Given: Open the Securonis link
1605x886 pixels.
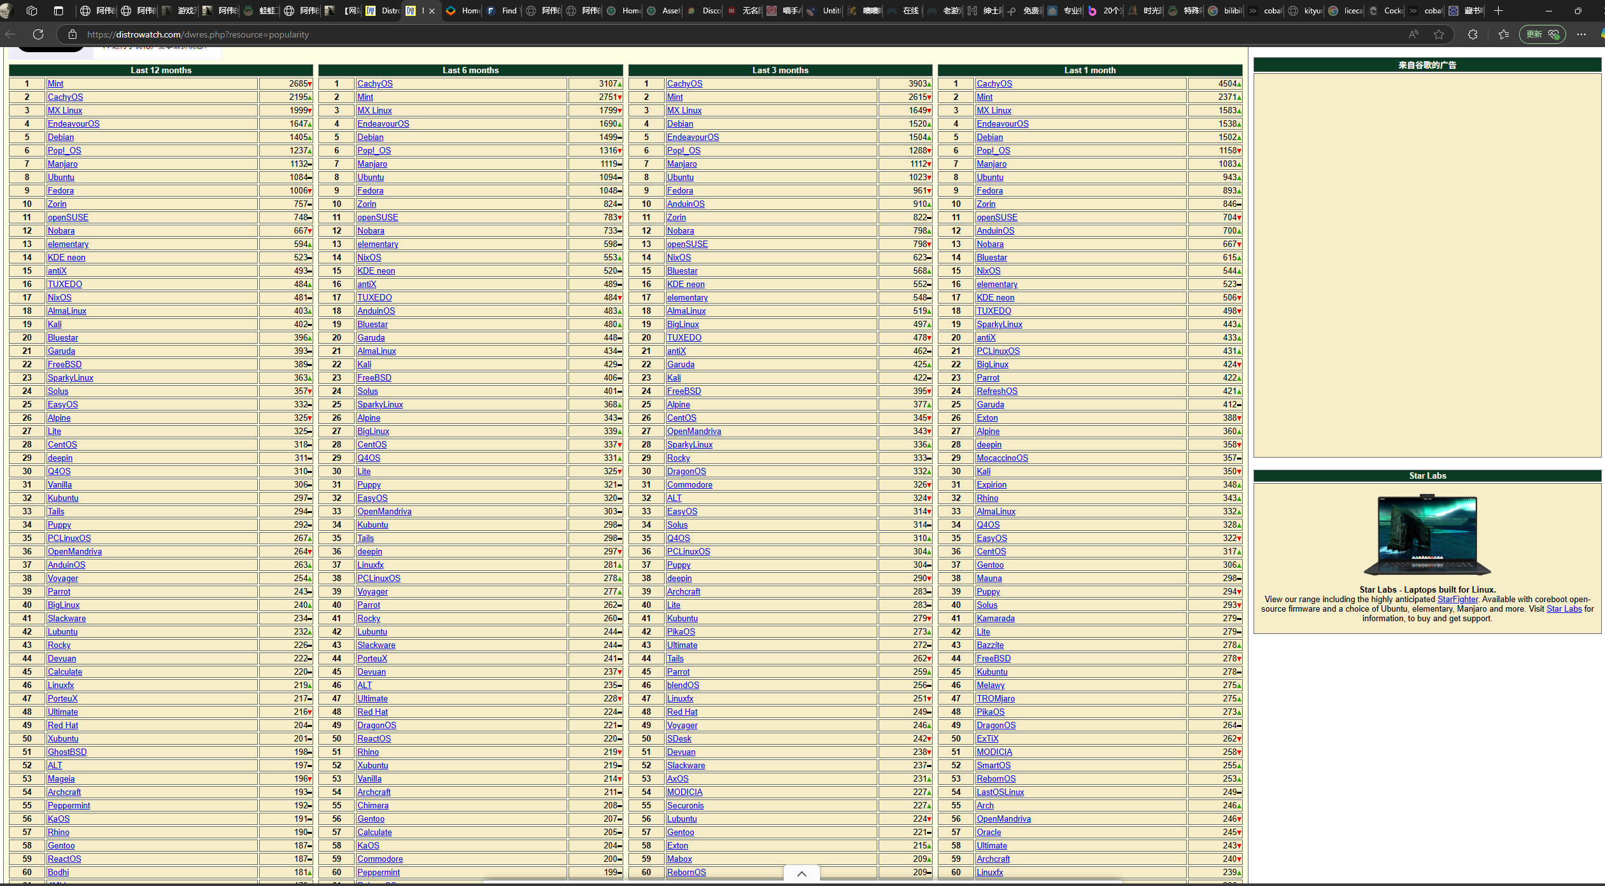Looking at the screenshot, I should [685, 806].
